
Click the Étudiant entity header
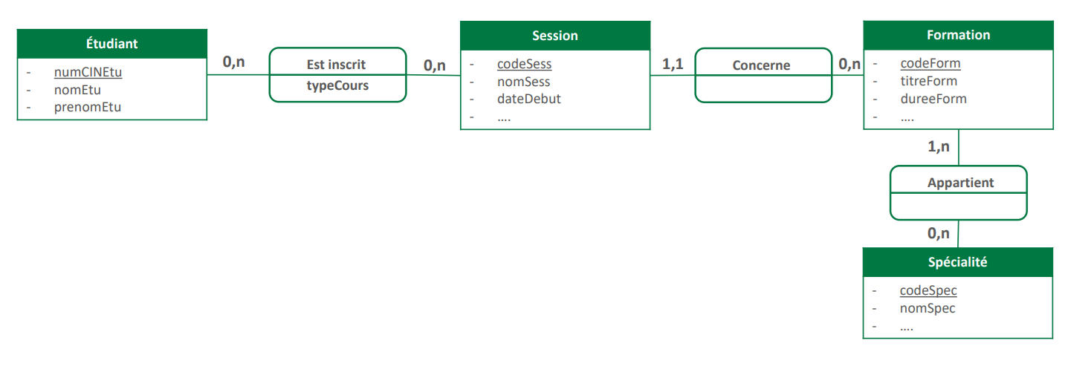pyautogui.click(x=111, y=44)
